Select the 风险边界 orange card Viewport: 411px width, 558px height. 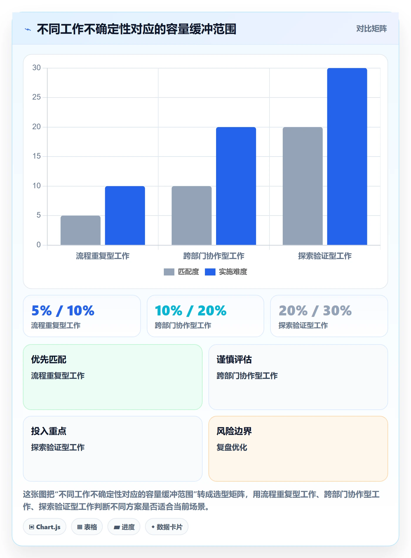pyautogui.click(x=298, y=449)
